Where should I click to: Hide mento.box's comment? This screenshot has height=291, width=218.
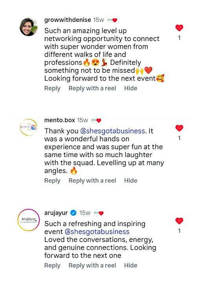click(131, 180)
